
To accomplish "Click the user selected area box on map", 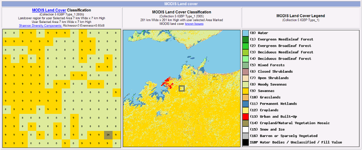I will click(182, 88).
